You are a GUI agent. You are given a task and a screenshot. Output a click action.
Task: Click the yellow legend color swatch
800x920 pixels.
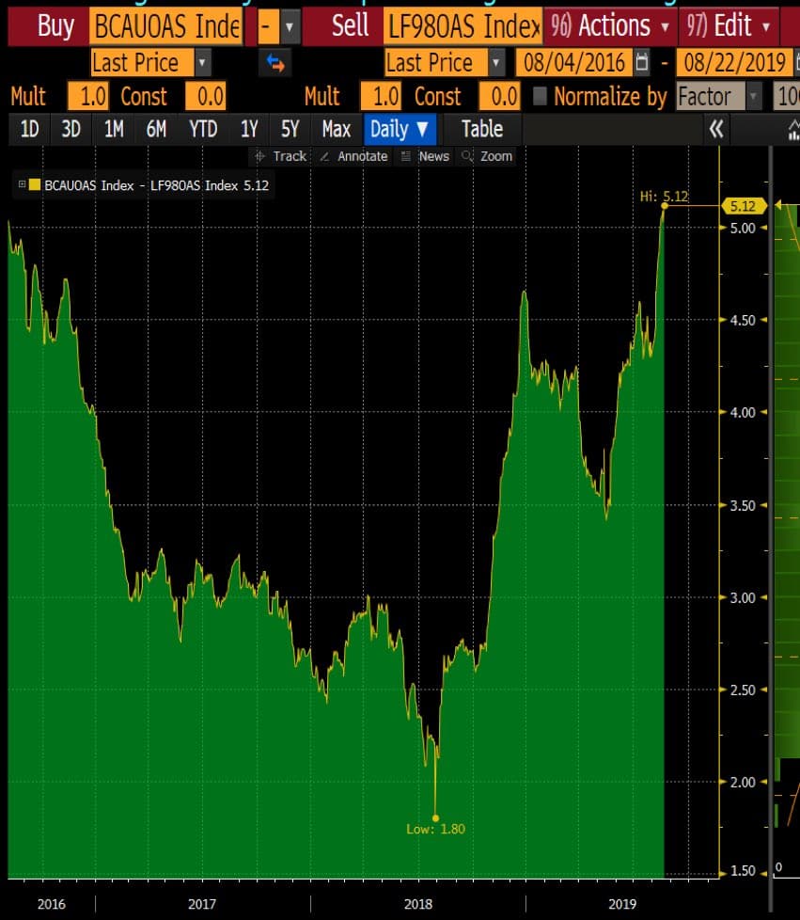[35, 185]
